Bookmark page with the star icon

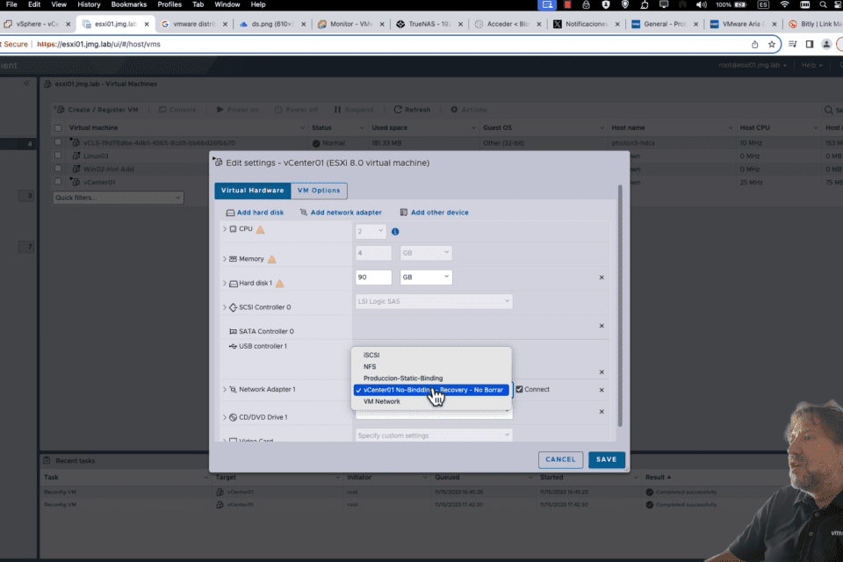click(x=772, y=44)
